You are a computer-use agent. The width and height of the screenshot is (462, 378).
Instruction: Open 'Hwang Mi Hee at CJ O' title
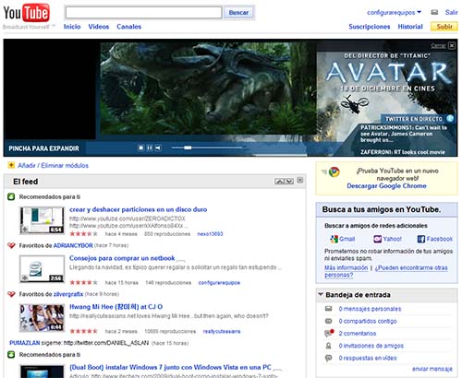click(x=115, y=307)
